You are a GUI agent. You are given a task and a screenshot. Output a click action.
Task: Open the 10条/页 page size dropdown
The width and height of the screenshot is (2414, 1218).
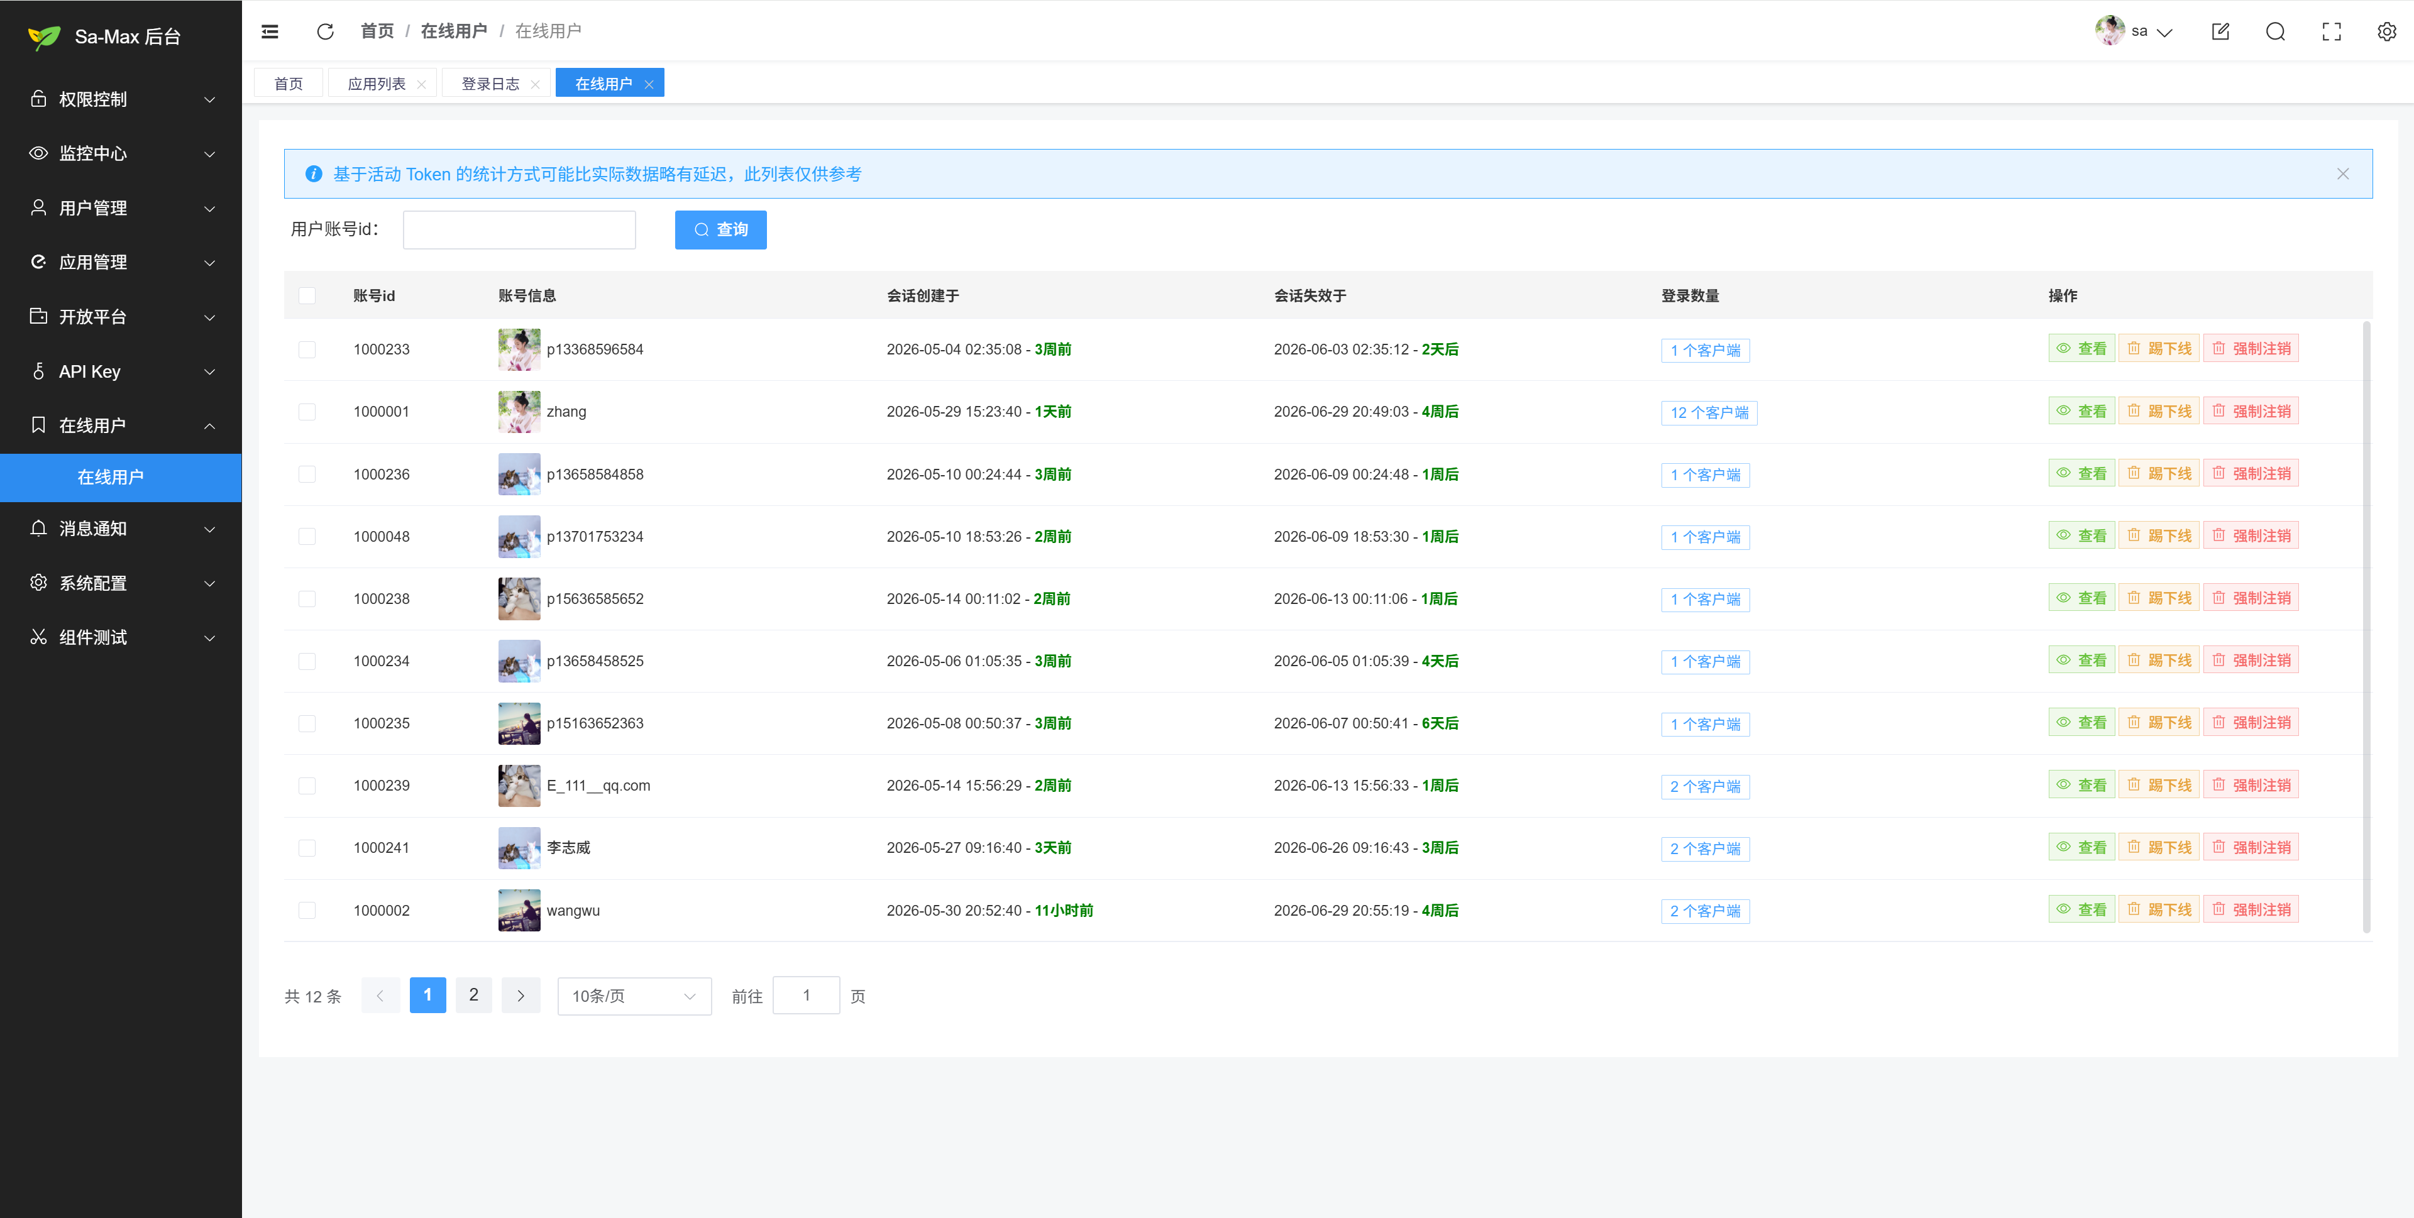634,996
